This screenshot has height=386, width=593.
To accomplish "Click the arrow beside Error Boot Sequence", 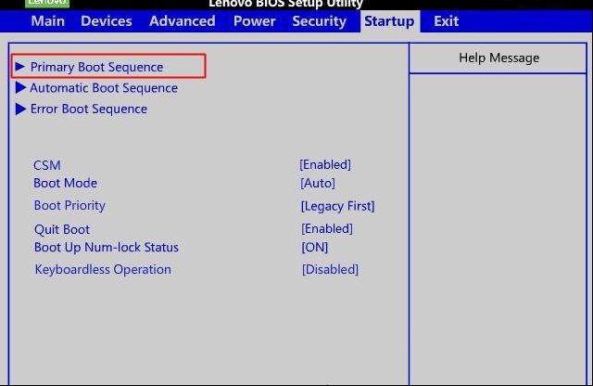I will 20,109.
